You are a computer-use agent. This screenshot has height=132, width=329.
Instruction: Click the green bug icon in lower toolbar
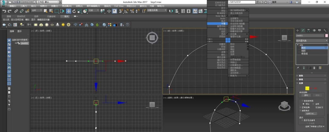point(97,25)
